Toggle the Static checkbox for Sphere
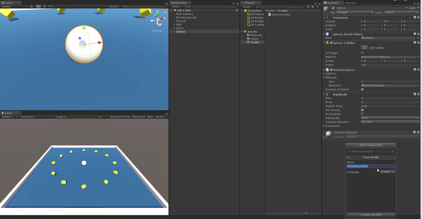 click(406, 8)
